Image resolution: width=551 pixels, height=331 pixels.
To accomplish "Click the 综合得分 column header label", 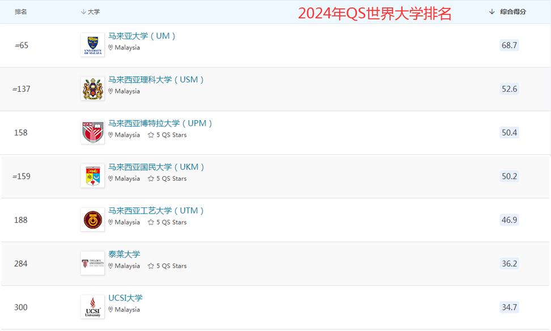I will (513, 12).
